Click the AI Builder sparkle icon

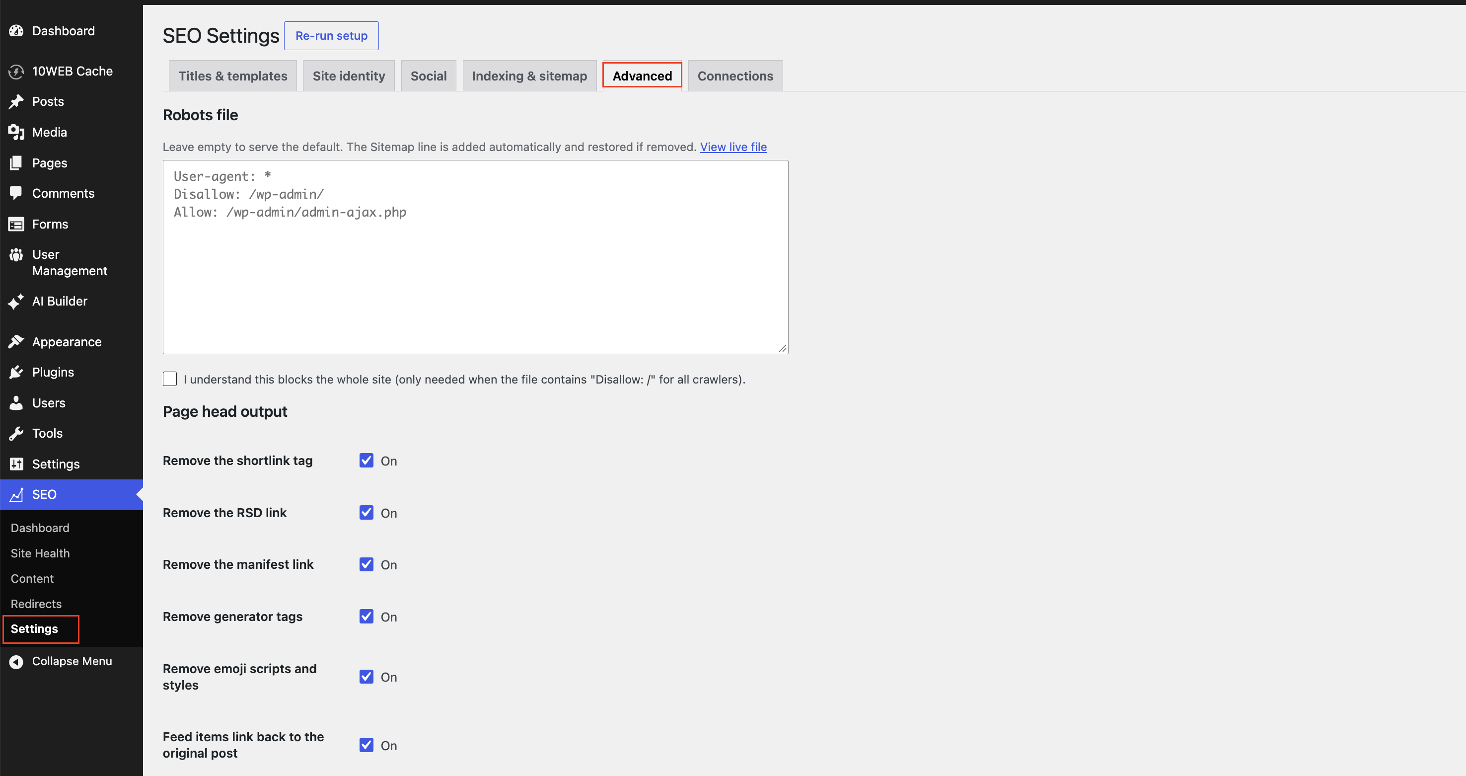point(16,301)
